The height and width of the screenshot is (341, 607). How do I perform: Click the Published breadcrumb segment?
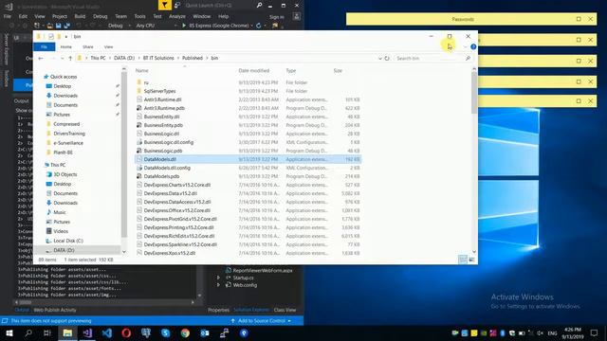(x=193, y=58)
